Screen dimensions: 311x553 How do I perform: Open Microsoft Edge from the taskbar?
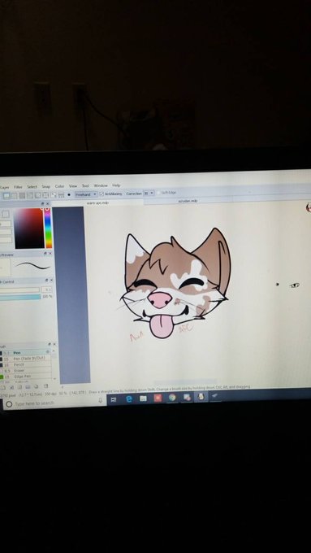[x=129, y=398]
